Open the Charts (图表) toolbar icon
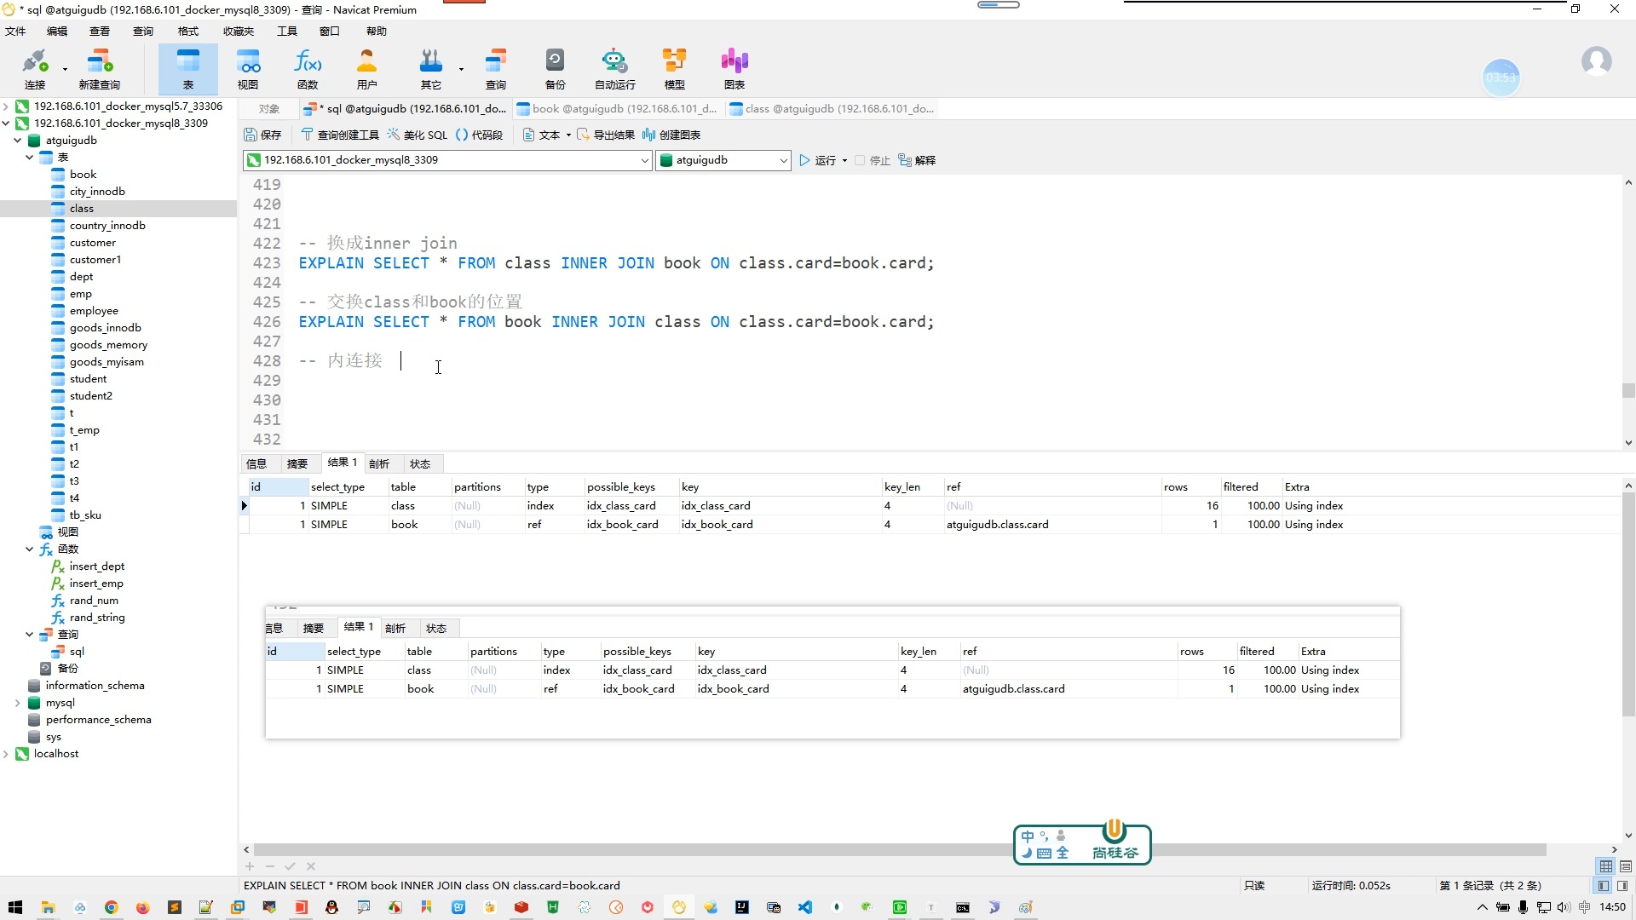 tap(734, 68)
